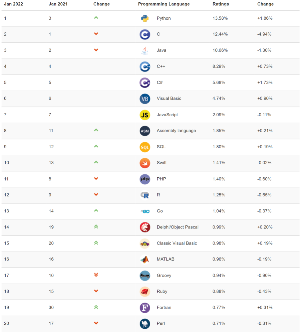Screen dimensions: 301x334
Task: Click the yellow JavaScript JS icon
Action: pyautogui.click(x=145, y=115)
